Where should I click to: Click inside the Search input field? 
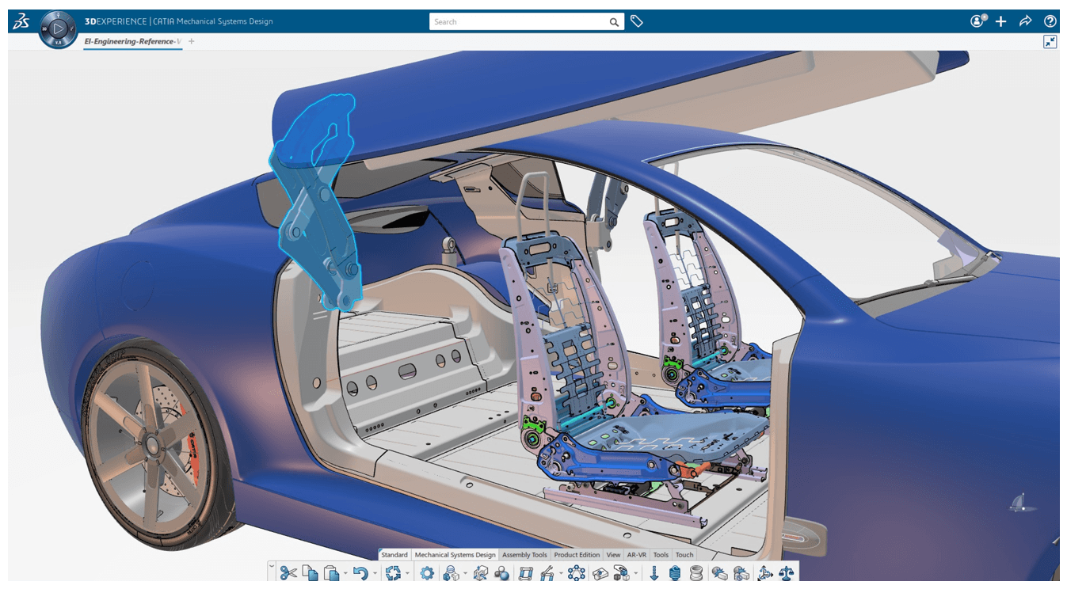click(x=515, y=21)
